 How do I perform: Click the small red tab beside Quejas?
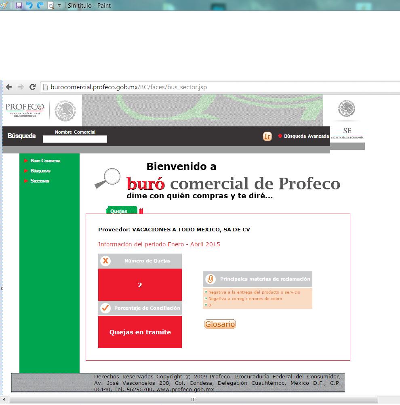pos(141,211)
